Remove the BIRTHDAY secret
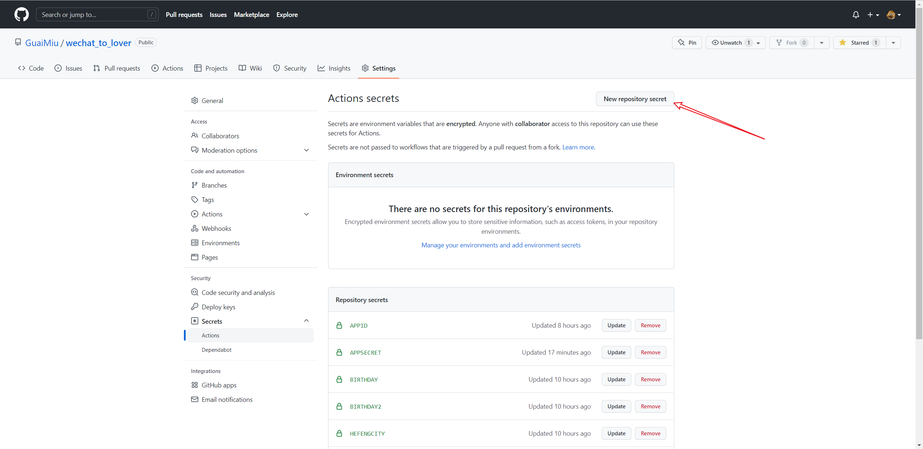This screenshot has height=449, width=923. pyautogui.click(x=650, y=379)
